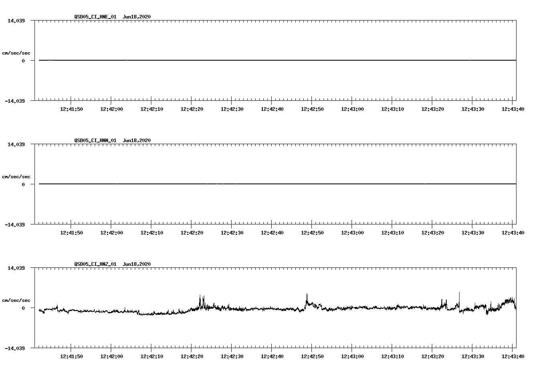
Task: Click the 12:43:30 time label under HNZ chart
Action: [473, 356]
